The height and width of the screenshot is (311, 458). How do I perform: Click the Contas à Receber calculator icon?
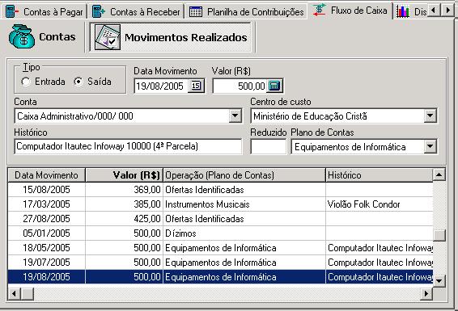click(99, 12)
